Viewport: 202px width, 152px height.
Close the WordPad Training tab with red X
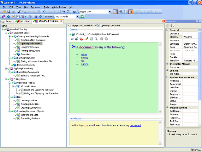tap(61, 21)
